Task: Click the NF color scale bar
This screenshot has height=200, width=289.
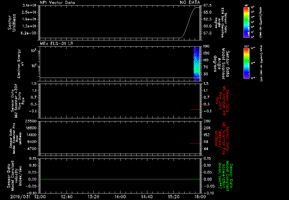Action: [246, 22]
